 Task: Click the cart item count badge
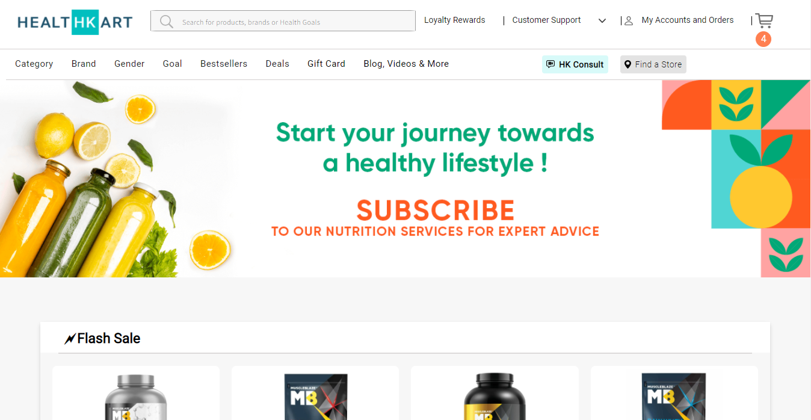(x=763, y=39)
